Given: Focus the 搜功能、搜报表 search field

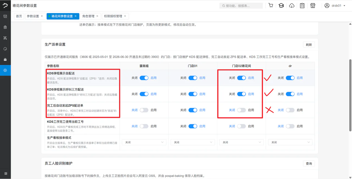Looking at the screenshot, I should pos(241,6).
